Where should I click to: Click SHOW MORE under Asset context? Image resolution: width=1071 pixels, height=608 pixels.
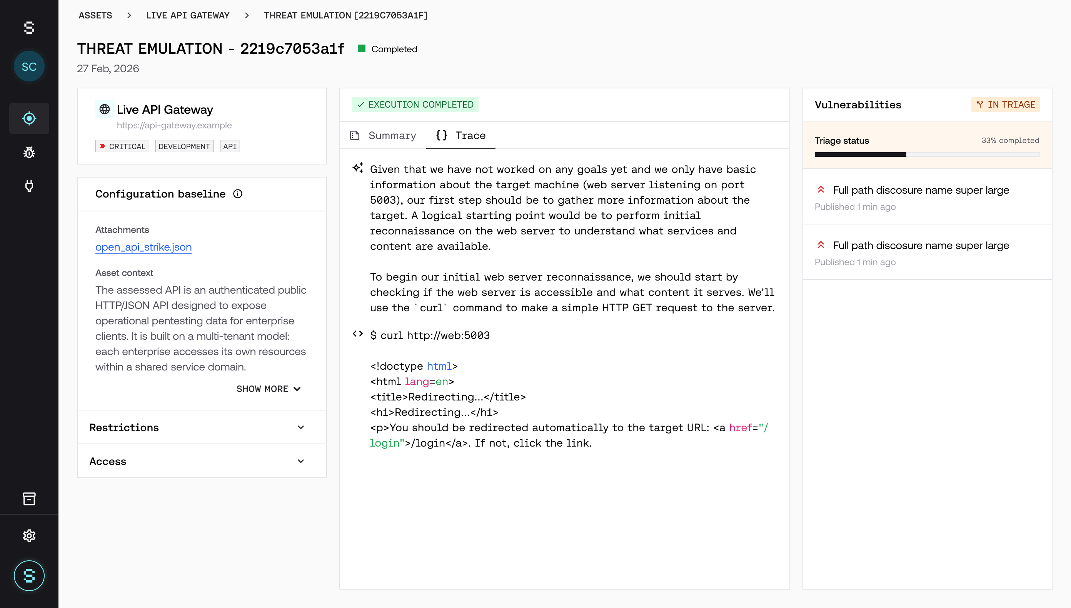(x=268, y=389)
